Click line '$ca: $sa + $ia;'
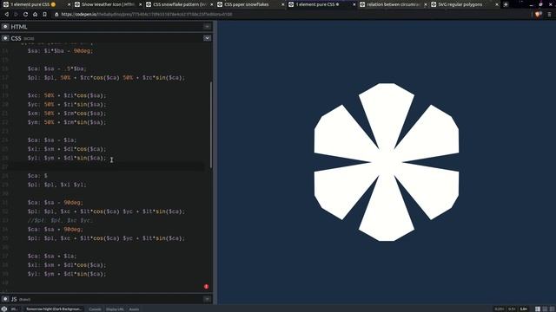 point(52,256)
